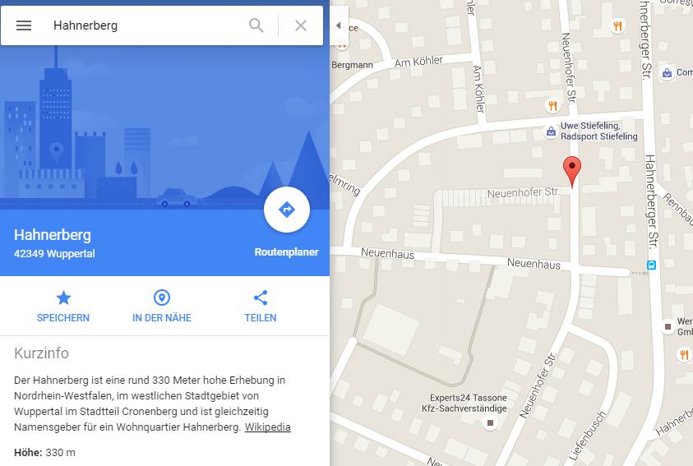Click the 42349 Wuppertal address text
This screenshot has height=466, width=693.
(x=54, y=254)
